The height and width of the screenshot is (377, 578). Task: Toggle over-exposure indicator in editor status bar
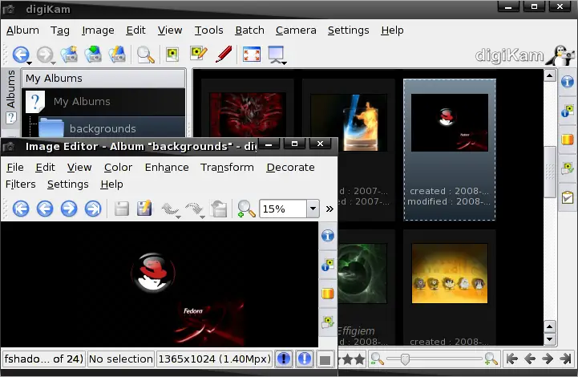tap(305, 359)
